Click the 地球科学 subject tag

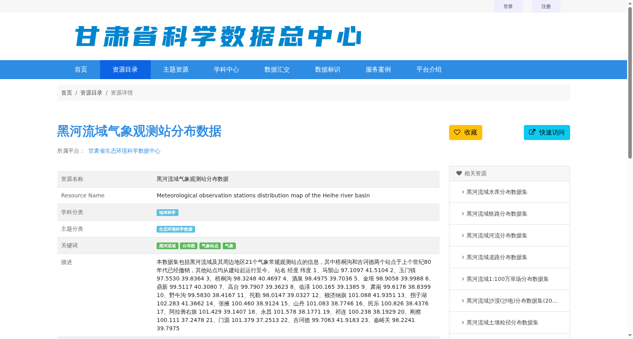pos(167,213)
